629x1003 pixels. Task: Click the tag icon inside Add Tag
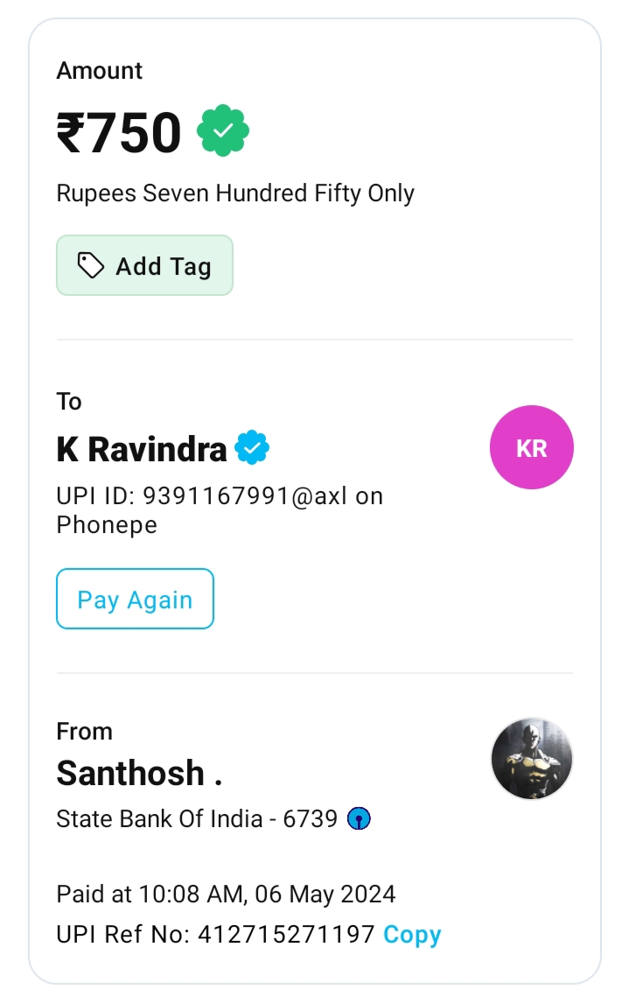click(91, 265)
